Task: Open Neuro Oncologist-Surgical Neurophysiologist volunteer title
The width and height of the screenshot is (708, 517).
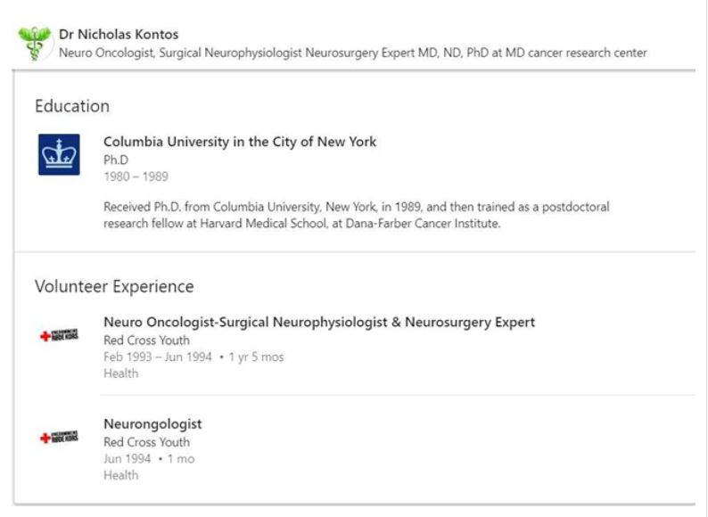Action: [x=319, y=323]
